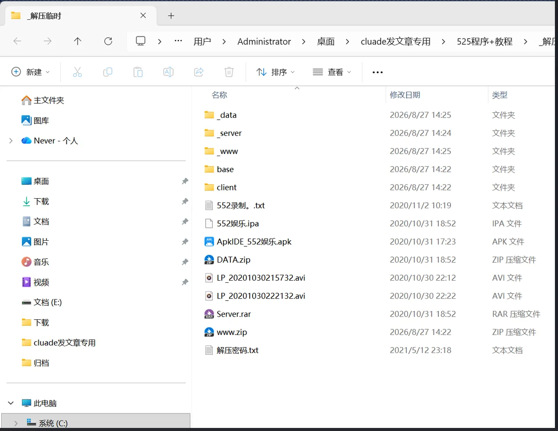Open cluade发文章专用 folder in sidebar
This screenshot has width=558, height=431.
(58, 342)
